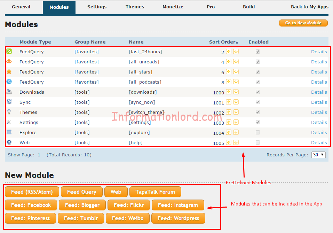Viewport: 333px width, 233px height.
Task: Click the Settings wrench module icon
Action: [9, 122]
